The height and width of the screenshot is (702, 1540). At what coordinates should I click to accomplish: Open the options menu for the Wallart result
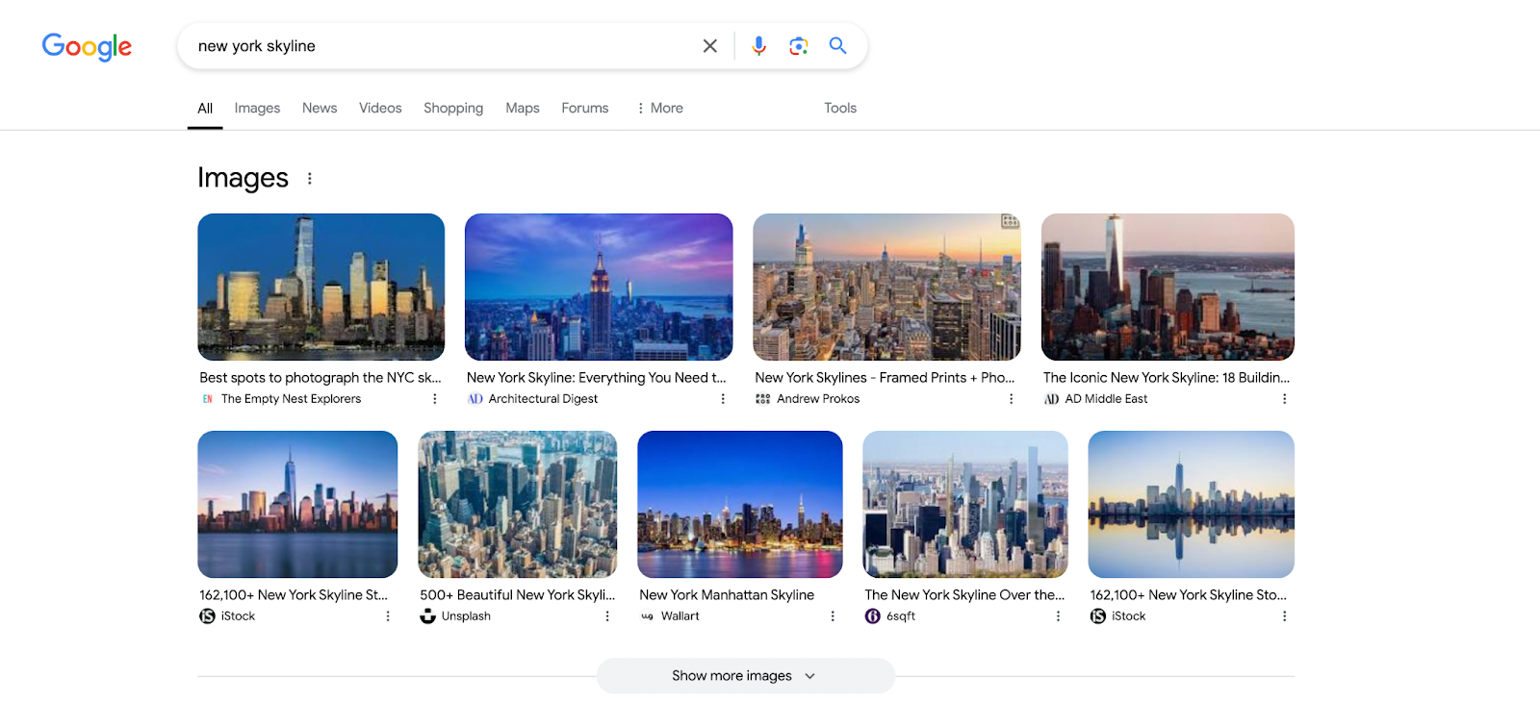coord(833,616)
